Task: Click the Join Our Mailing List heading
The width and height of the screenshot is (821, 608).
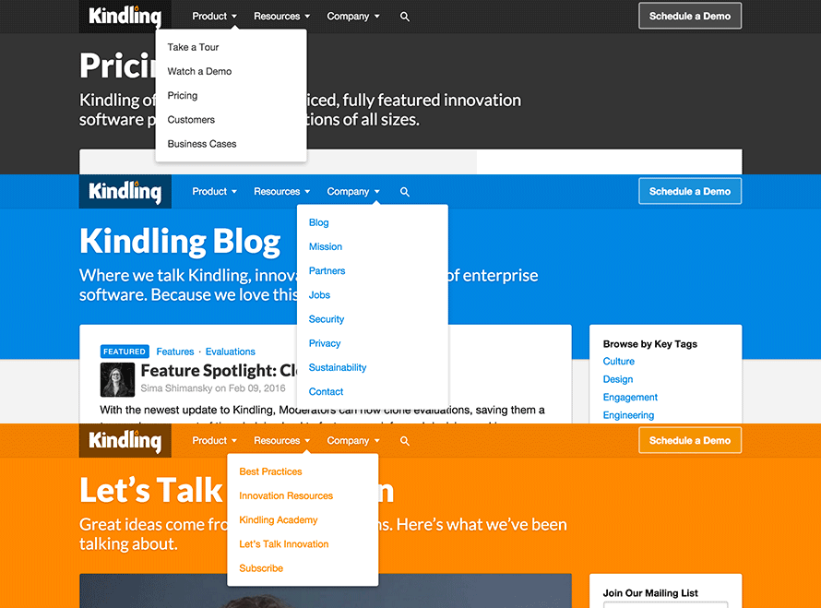Action: click(x=650, y=593)
